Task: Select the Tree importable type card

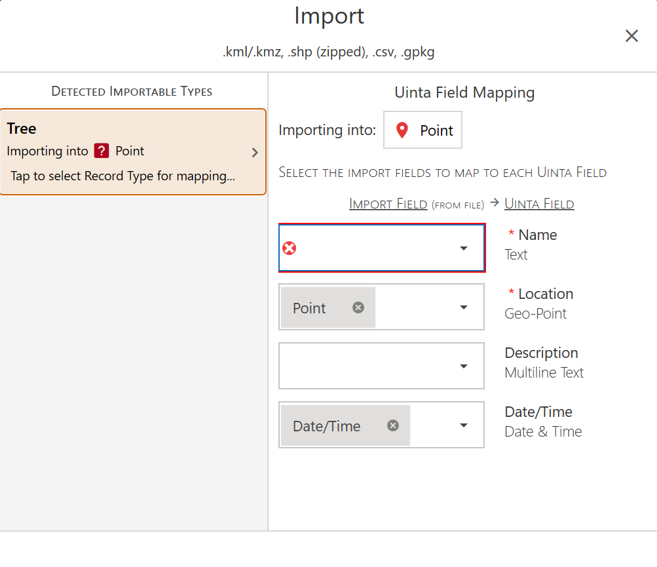Action: 133,152
